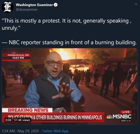140x134 pixels.
Task: Click the 0:06 video duration badge
Action: pos(8,120)
